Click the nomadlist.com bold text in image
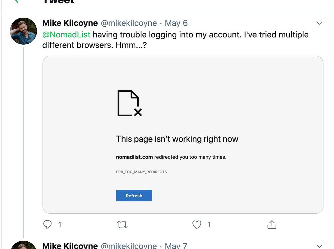This screenshot has height=249, width=334. pyautogui.click(x=134, y=157)
